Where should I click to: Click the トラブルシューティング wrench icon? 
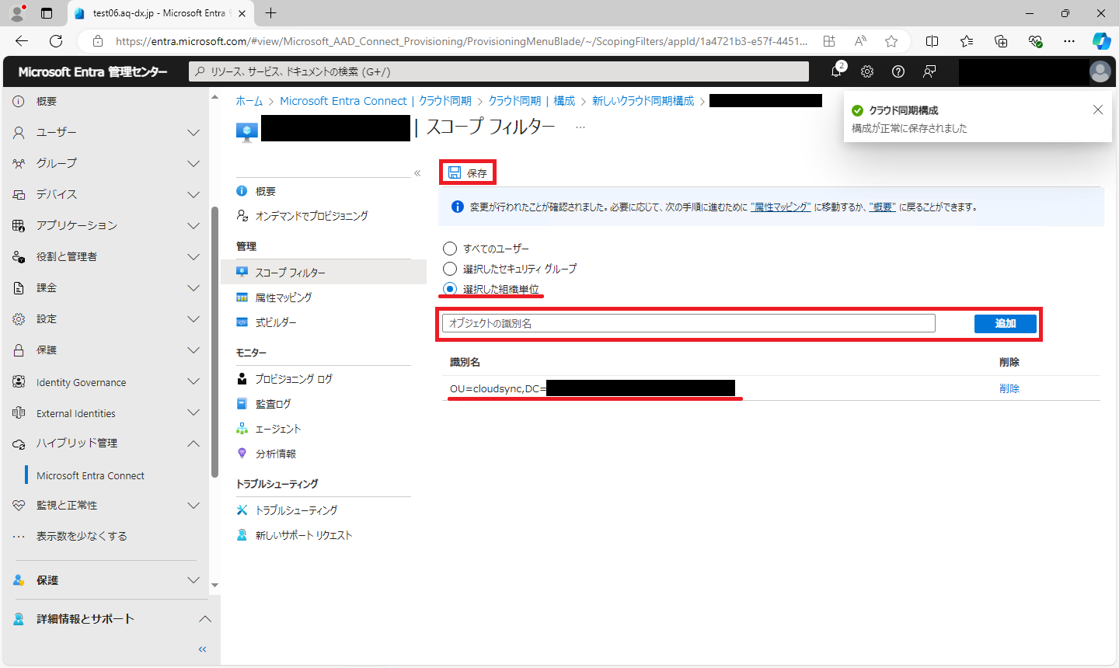pos(242,510)
